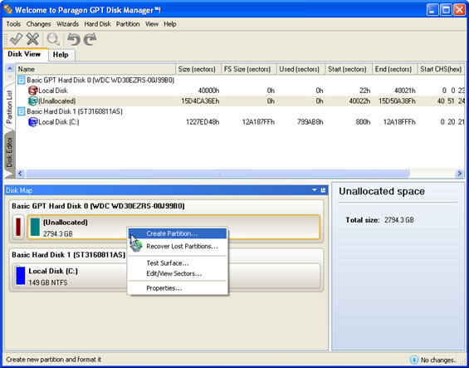Image resolution: width=469 pixels, height=368 pixels.
Task: Click the info icon in status bar
Action: 414,360
